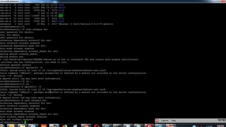Click the run/ directory entry

[x=61, y=5]
